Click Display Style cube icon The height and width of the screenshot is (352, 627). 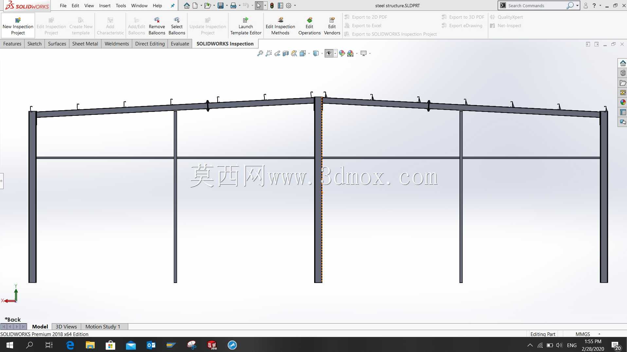tap(316, 53)
